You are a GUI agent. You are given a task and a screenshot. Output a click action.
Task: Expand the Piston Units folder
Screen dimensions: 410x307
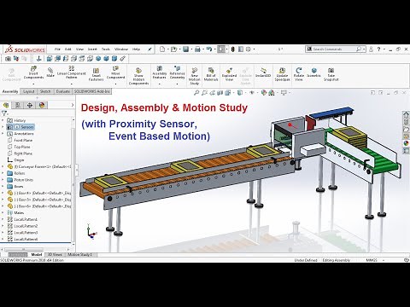(3, 180)
